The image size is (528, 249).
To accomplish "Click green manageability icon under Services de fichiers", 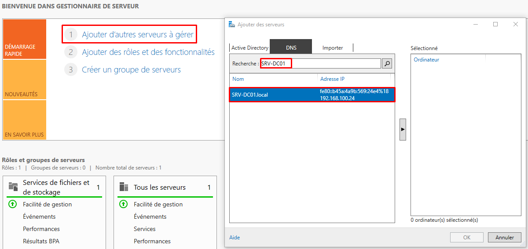I will [13, 204].
